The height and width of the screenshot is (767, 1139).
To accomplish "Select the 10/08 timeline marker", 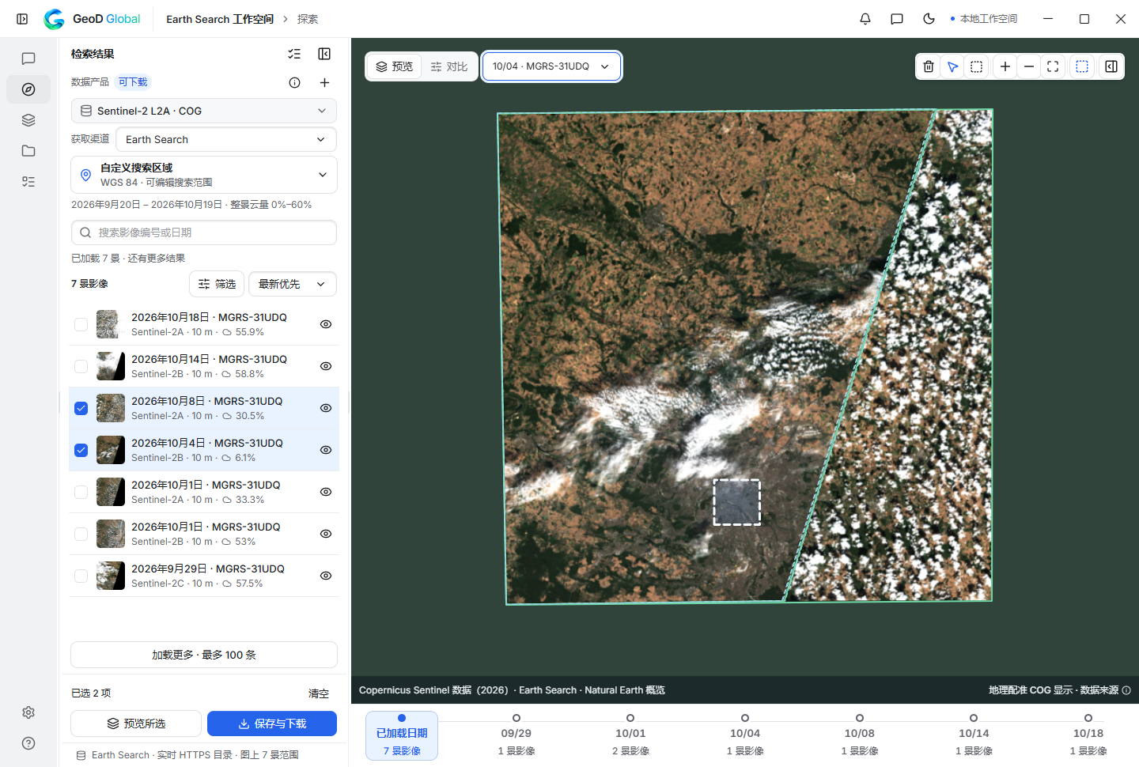I will (860, 735).
